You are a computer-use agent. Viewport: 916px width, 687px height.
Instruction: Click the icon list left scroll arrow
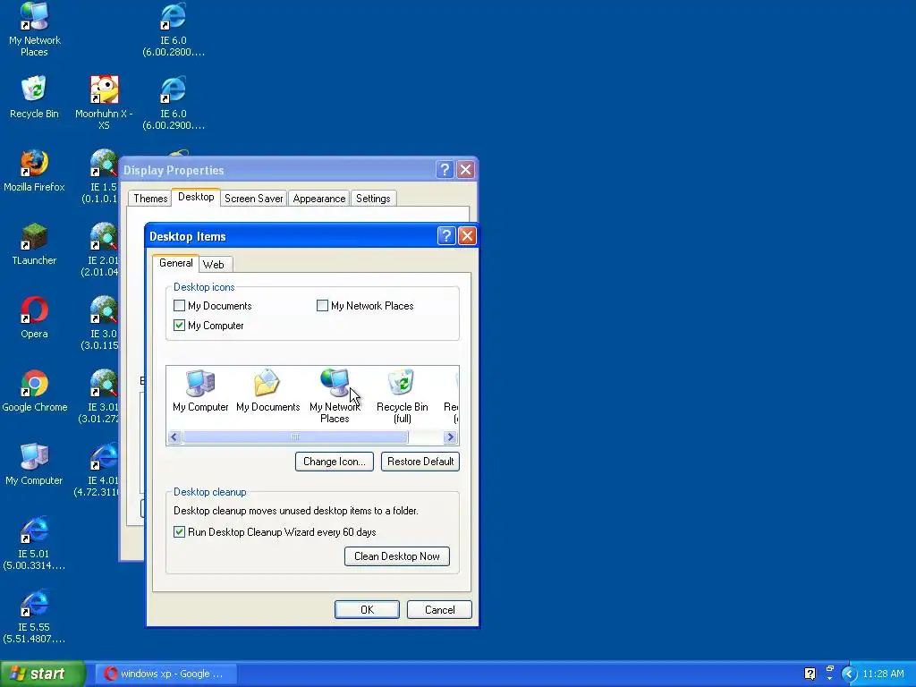click(x=174, y=437)
